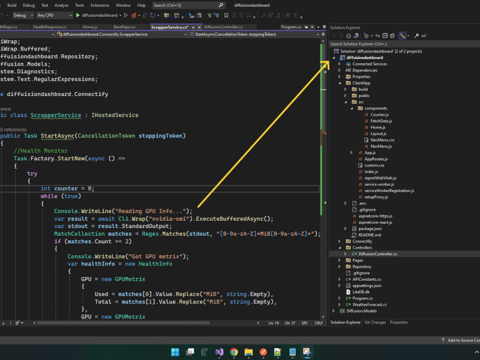
Task: Open Properties wrench icon in Solution Explorer
Action: [416, 36]
